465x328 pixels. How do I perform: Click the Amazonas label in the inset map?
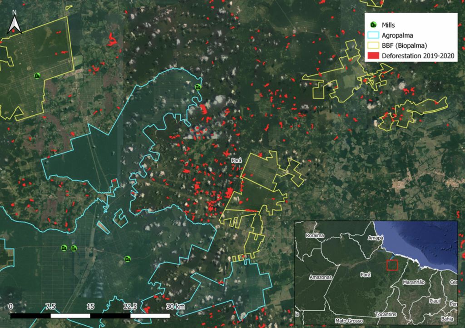[322, 277]
